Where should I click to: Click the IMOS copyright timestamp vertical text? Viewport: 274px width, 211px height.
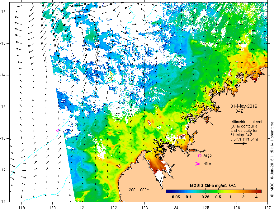pos(272,159)
